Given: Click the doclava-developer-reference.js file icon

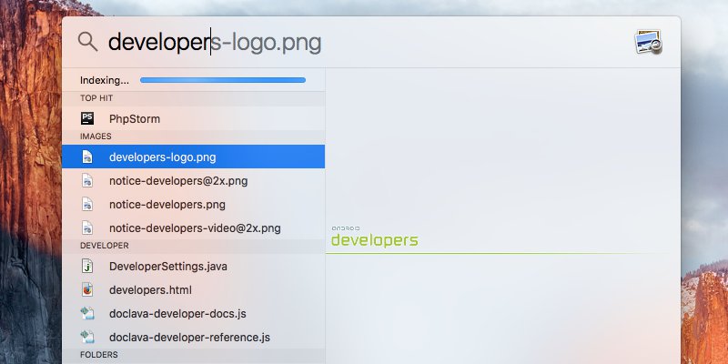Looking at the screenshot, I should coord(87,338).
